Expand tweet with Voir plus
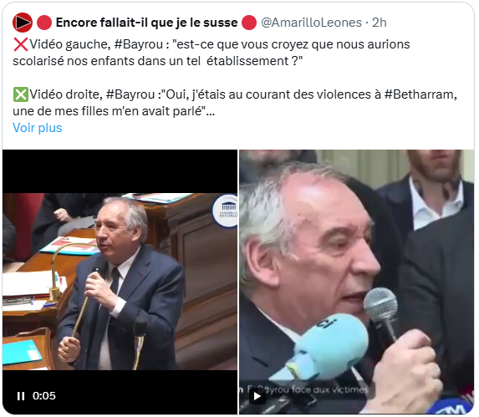The image size is (479, 417). click(x=38, y=128)
